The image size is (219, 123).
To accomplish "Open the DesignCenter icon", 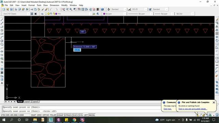I will tap(83, 9).
